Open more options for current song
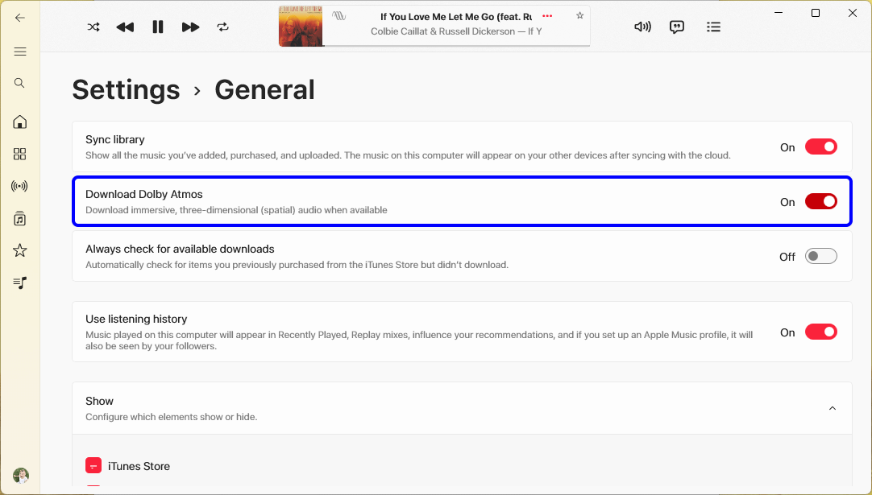Image resolution: width=872 pixels, height=495 pixels. [x=548, y=15]
